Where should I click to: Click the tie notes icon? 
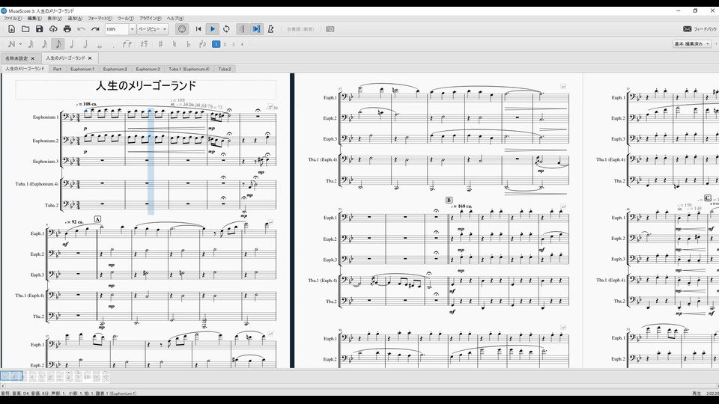(x=127, y=44)
